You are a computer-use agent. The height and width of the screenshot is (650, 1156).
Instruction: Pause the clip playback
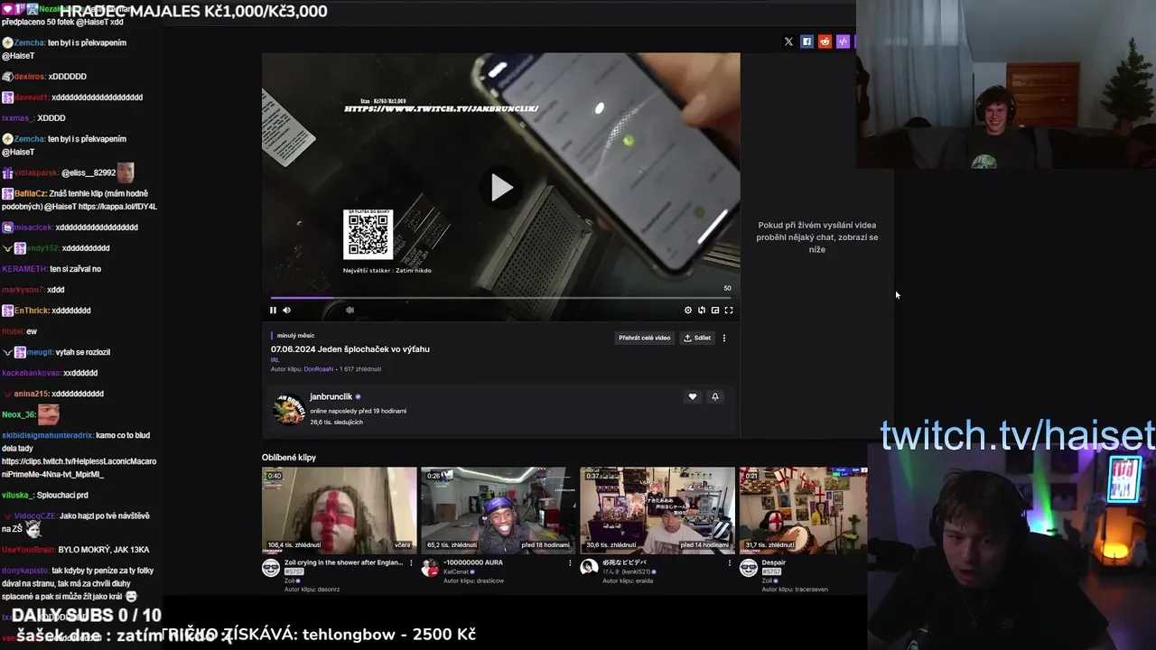pos(273,311)
